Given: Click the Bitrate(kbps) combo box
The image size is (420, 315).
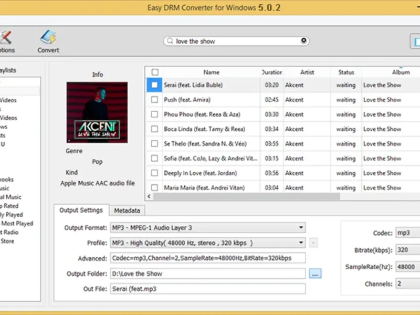Looking at the screenshot, I should (408, 250).
